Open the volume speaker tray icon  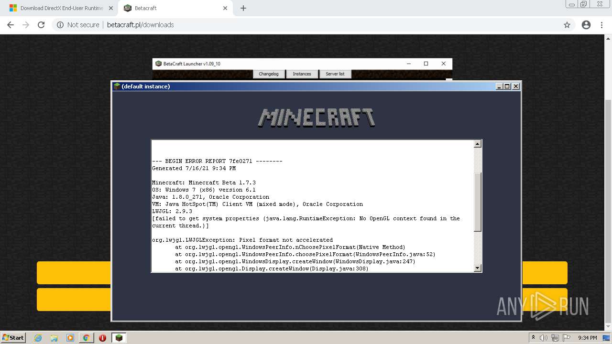click(x=544, y=338)
